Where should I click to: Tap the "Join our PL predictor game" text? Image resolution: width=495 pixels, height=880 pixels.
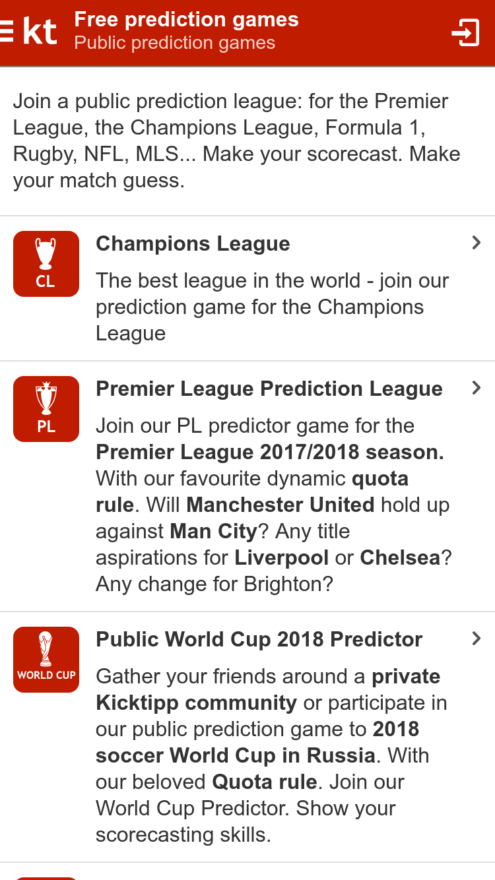click(255, 425)
